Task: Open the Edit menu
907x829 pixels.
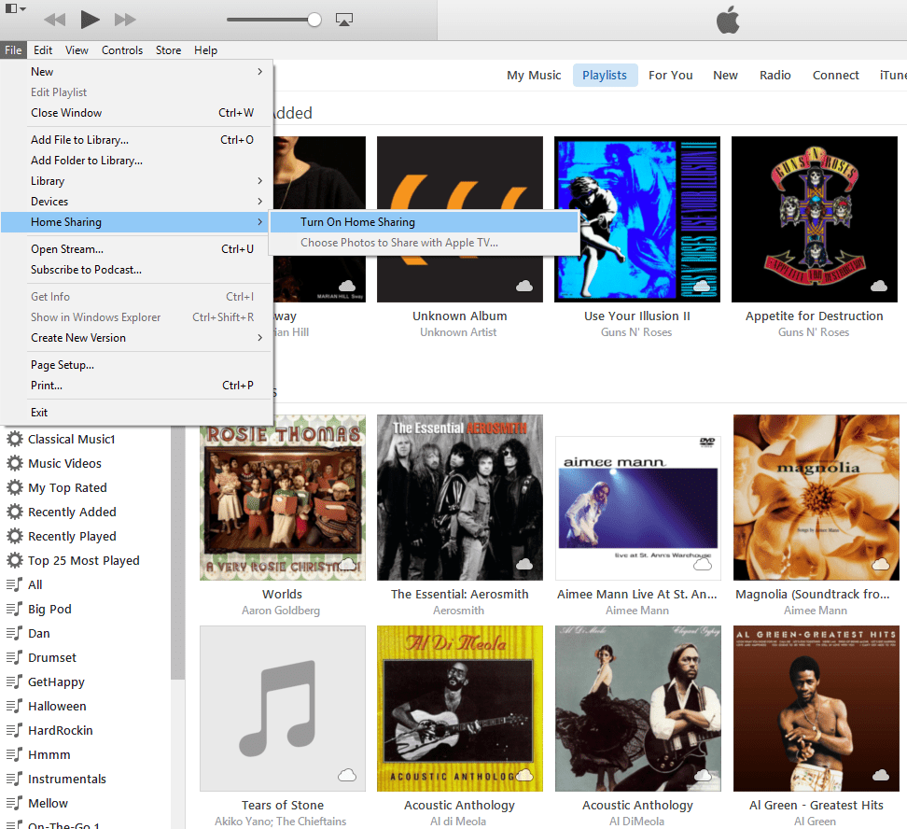Action: (43, 50)
